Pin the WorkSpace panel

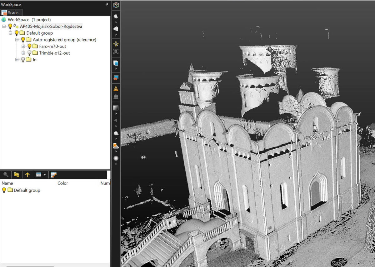tap(107, 4)
